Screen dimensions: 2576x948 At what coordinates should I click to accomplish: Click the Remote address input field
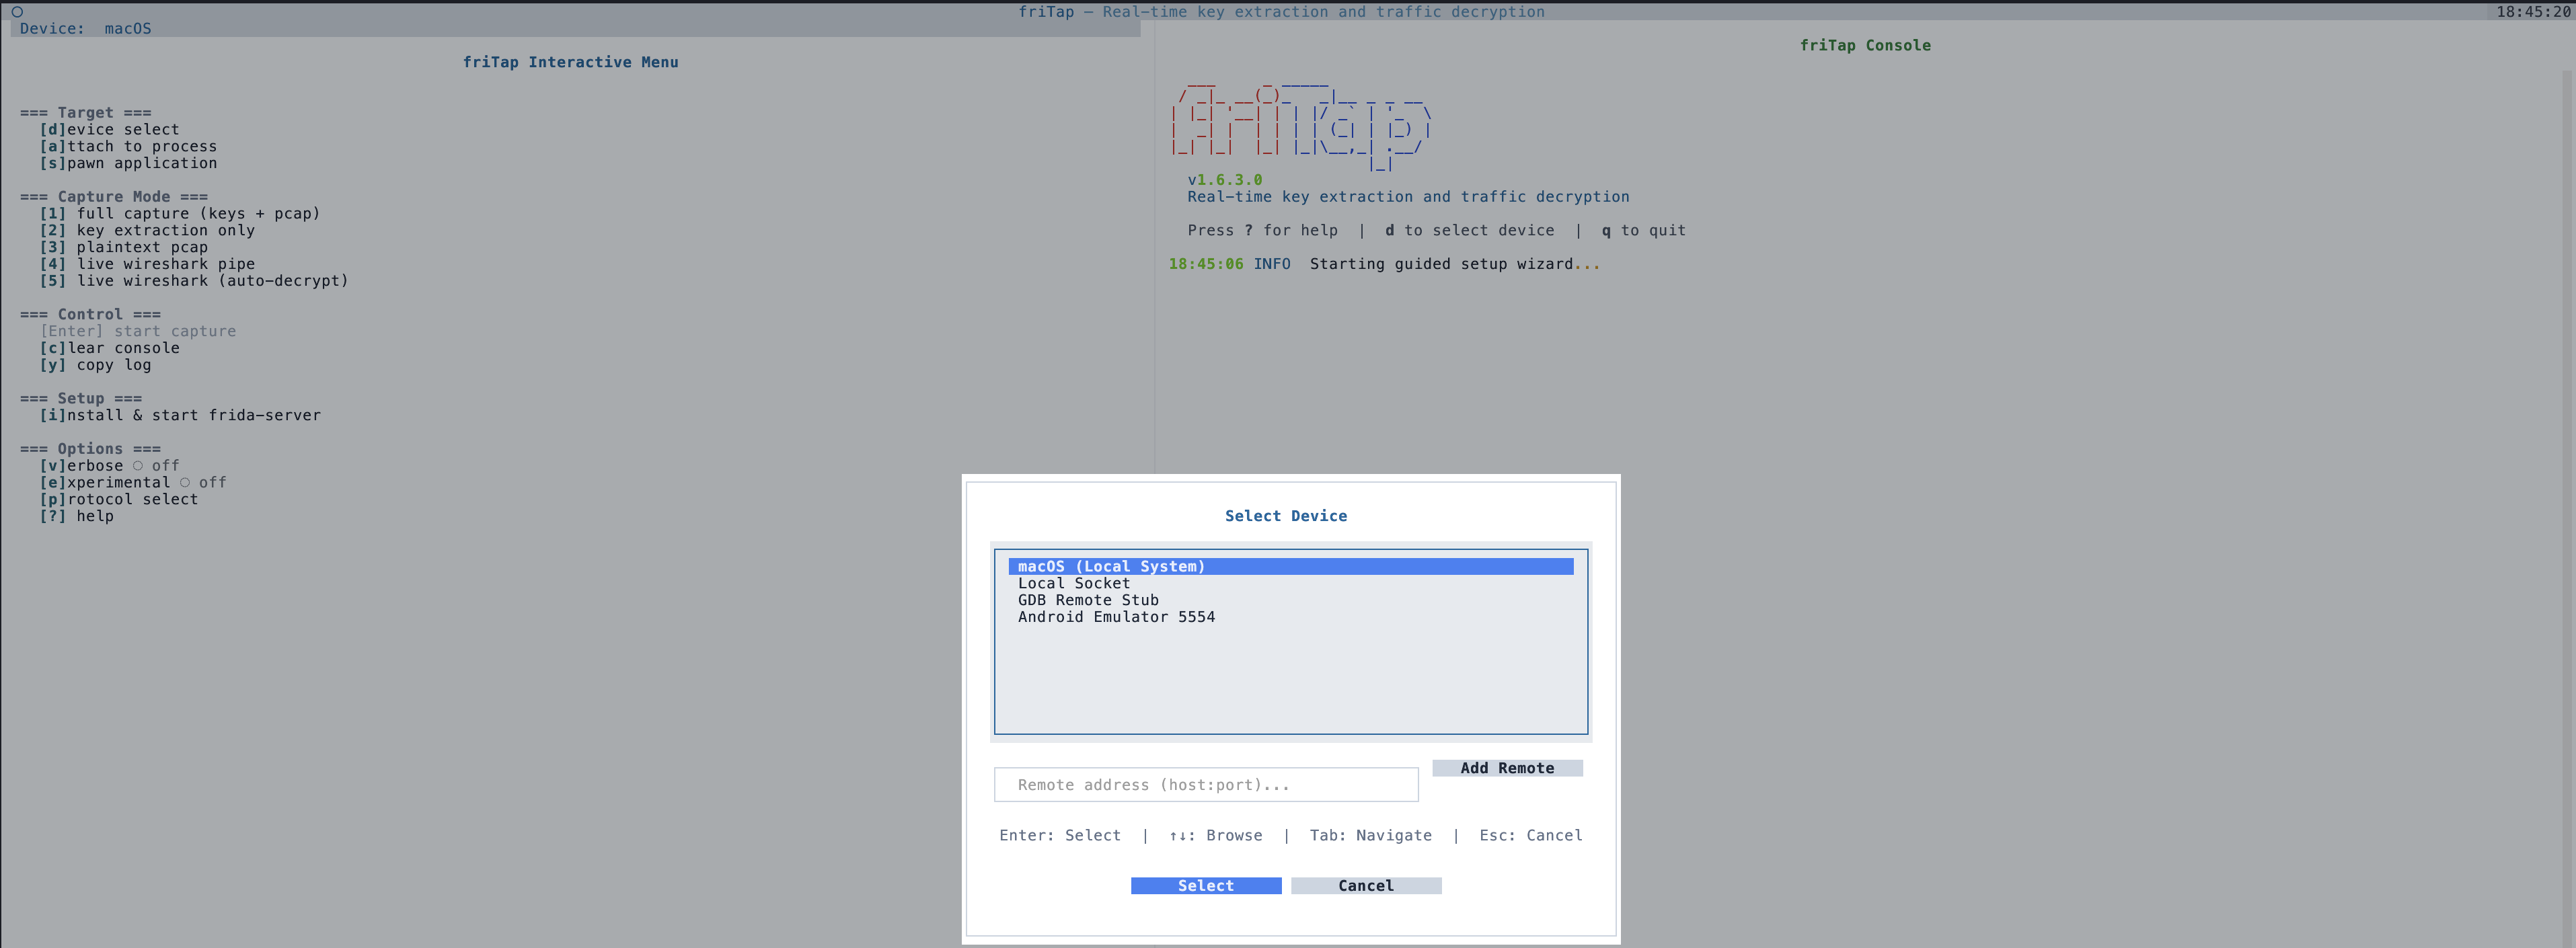tap(1206, 785)
